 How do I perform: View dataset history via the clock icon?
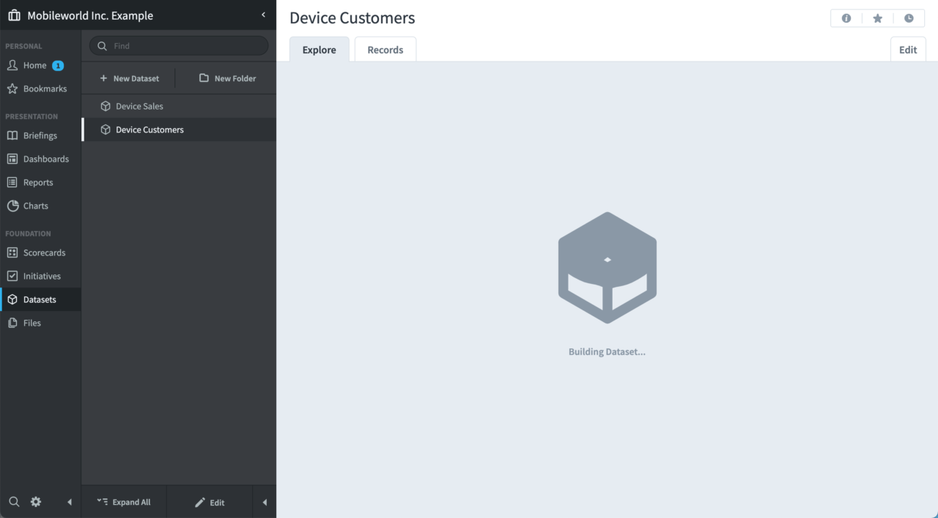(909, 18)
